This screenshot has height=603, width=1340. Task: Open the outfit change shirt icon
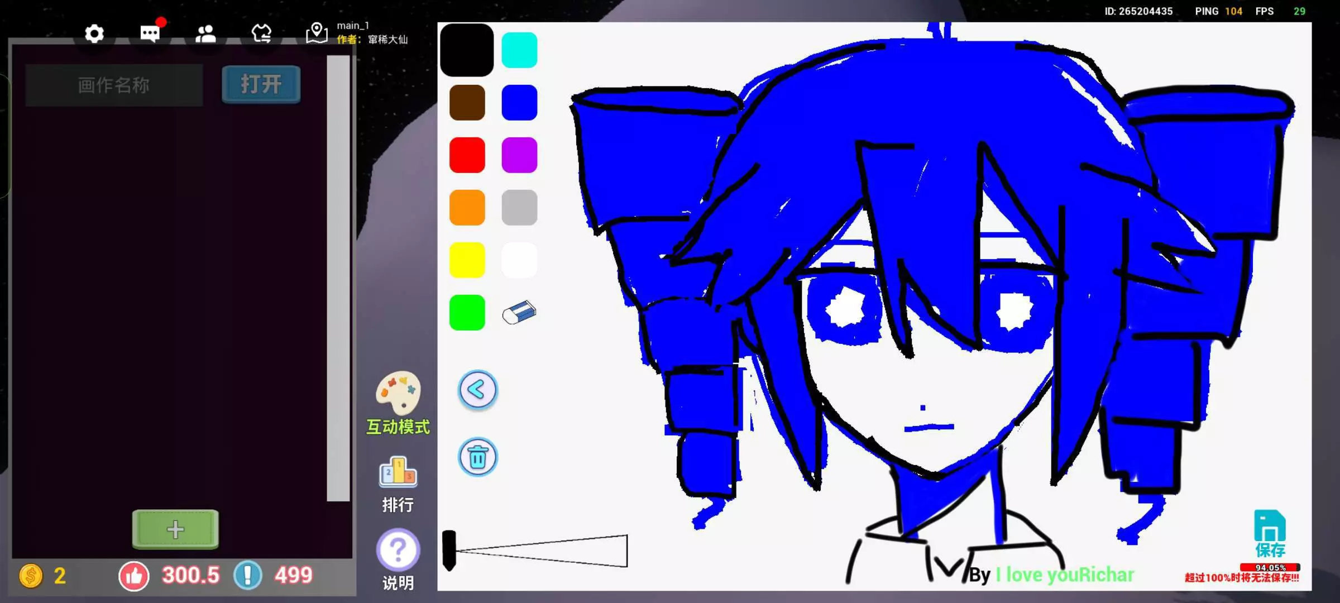[261, 34]
